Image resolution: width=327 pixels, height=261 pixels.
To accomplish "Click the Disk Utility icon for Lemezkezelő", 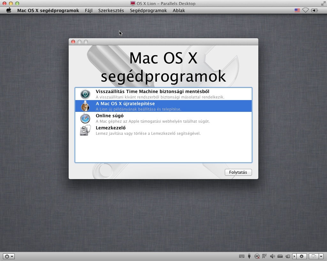I will (85, 130).
